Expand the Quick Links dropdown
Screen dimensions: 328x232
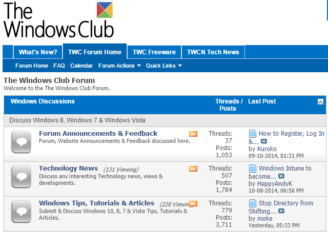[x=164, y=66]
